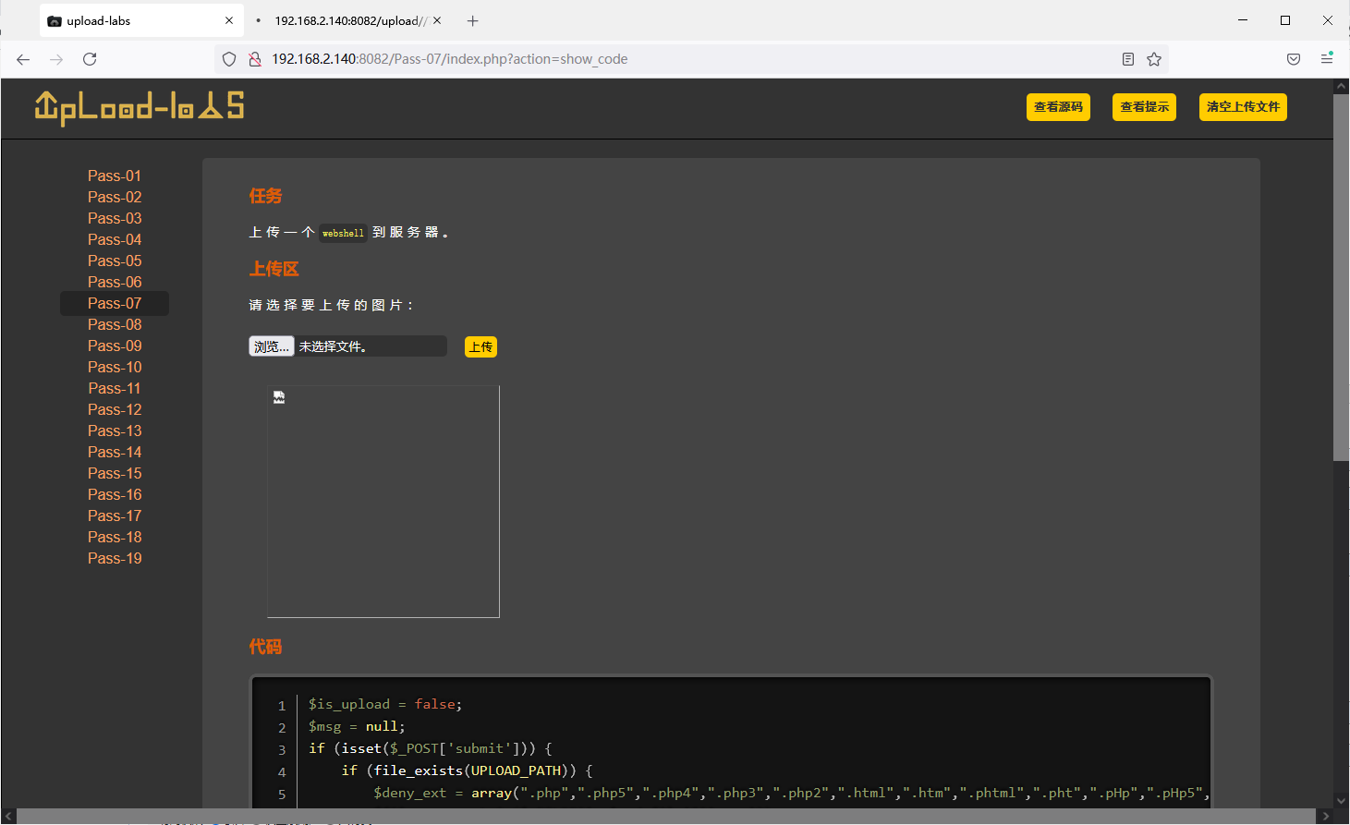Open Pass-09 in the sidebar
Viewport: 1350px width, 825px height.
[x=115, y=346]
